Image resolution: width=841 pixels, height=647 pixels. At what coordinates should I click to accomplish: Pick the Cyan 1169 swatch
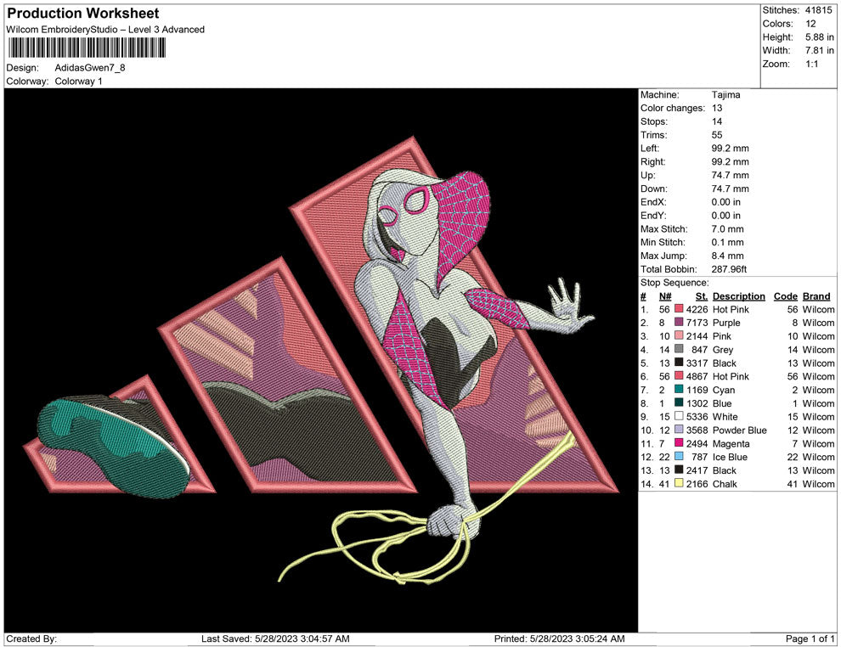tap(679, 389)
